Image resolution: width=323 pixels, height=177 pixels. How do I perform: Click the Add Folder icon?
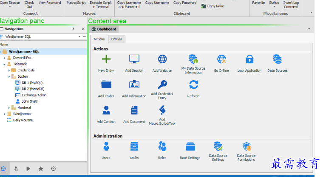[x=106, y=84]
